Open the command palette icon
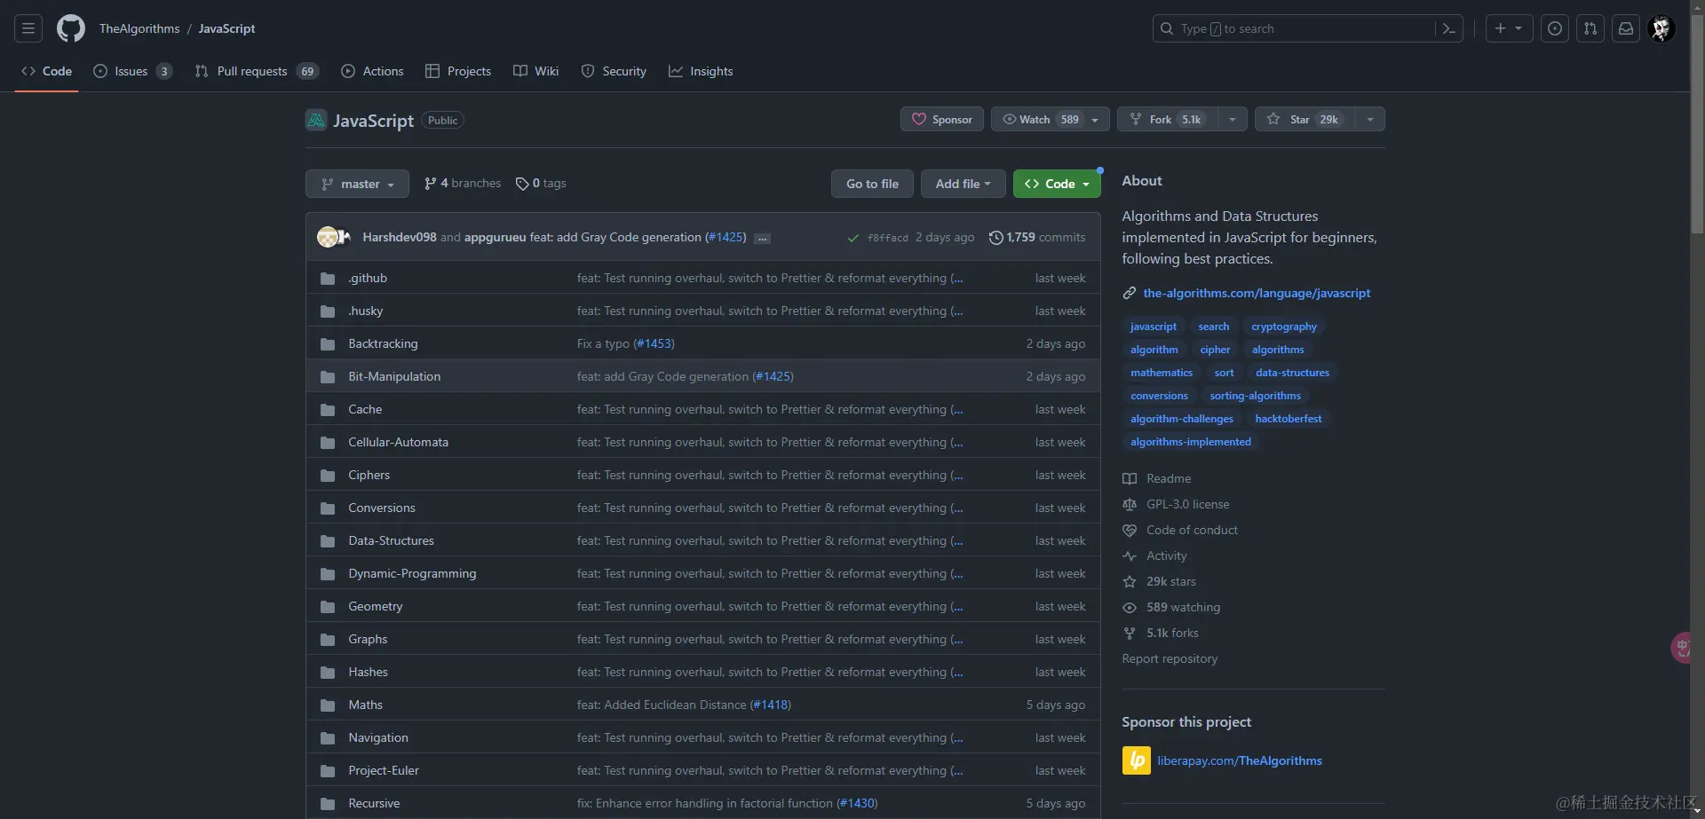The width and height of the screenshot is (1705, 819). point(1448,28)
